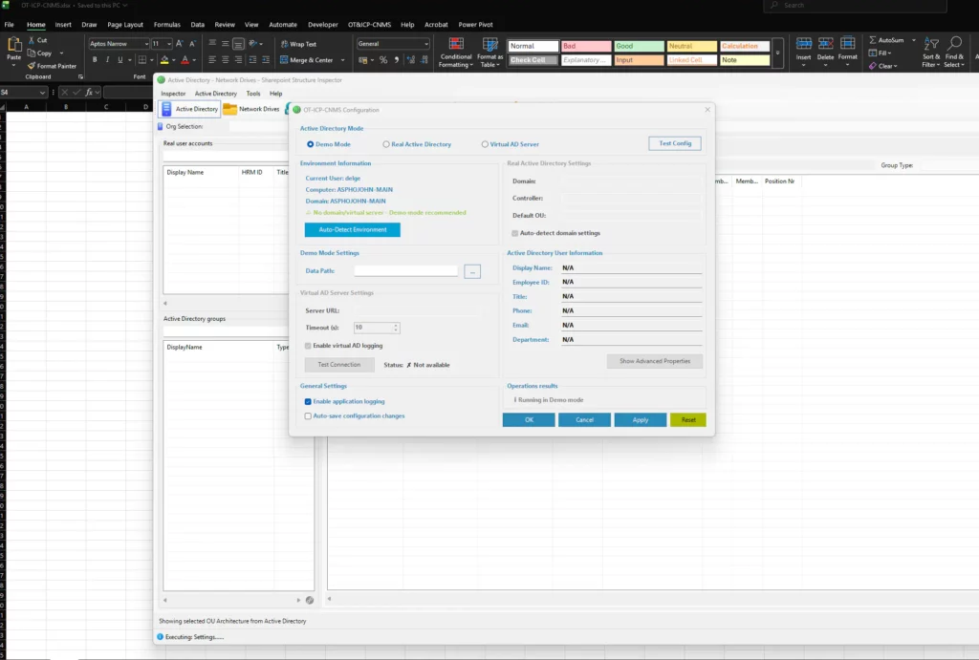Open Sort & Filter menu
Image resolution: width=979 pixels, height=660 pixels.
(x=931, y=53)
